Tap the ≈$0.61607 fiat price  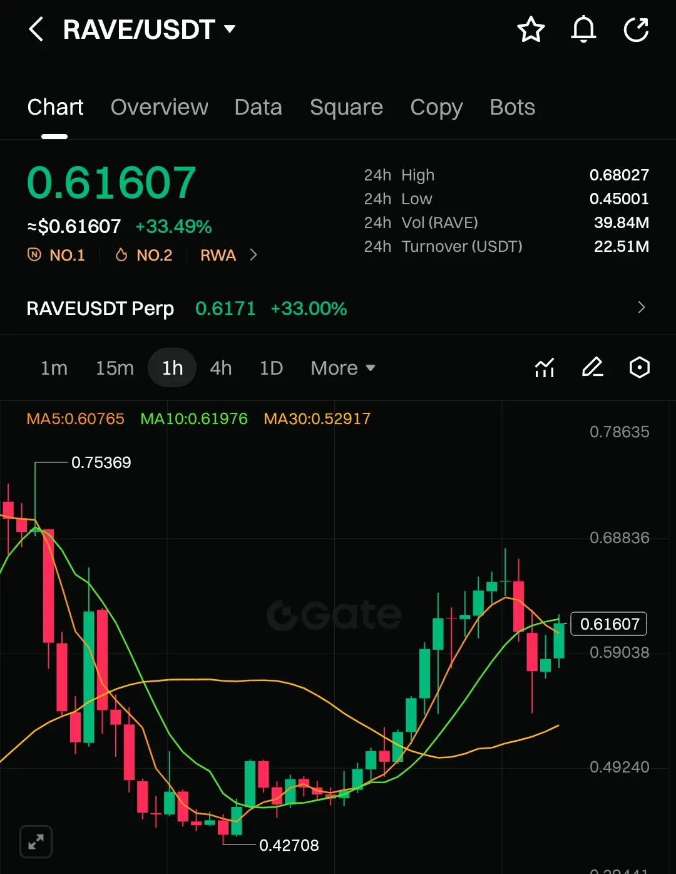click(x=74, y=227)
